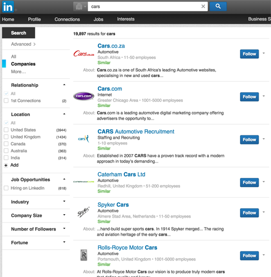The image size is (271, 277).
Task: Click the Search sidebar header button
Action: coord(19,33)
